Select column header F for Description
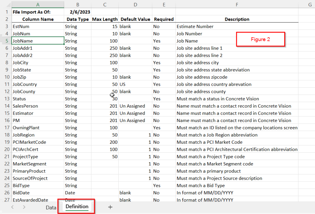The image size is (315, 214). tap(237, 4)
